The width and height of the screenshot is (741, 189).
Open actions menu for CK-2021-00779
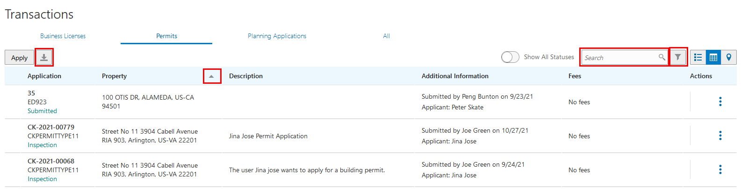[x=720, y=135]
